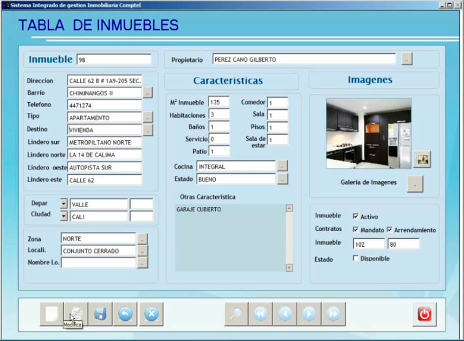Image resolution: width=464 pixels, height=341 pixels.
Task: Click the Propietario lookup button
Action: point(407,59)
